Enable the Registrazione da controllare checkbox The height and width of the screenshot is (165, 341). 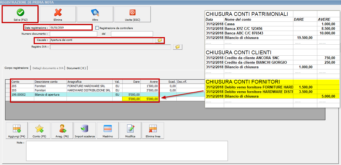click(x=96, y=27)
